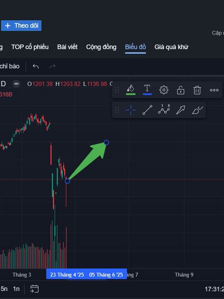Image resolution: width=224 pixels, height=299 pixels.
Task: Select the brush drawing tool
Action: [197, 110]
